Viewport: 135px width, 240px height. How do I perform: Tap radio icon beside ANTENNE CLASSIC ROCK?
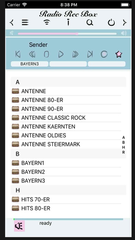click(x=15, y=118)
